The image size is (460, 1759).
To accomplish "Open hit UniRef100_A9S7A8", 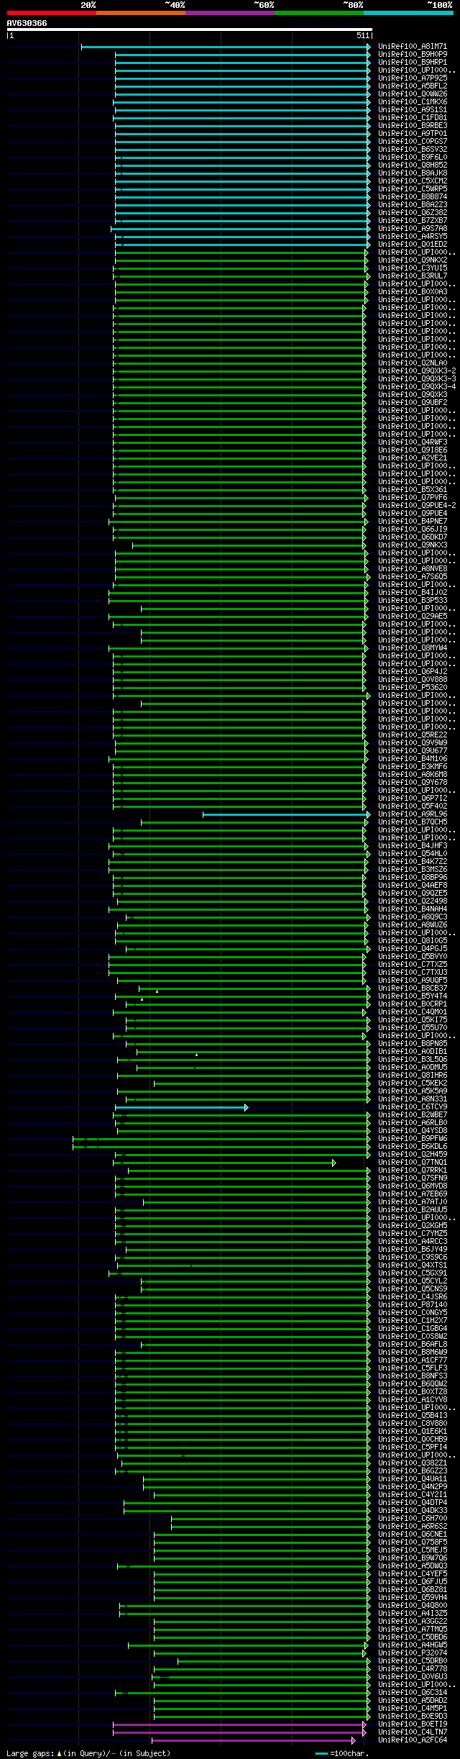I will 413,229.
